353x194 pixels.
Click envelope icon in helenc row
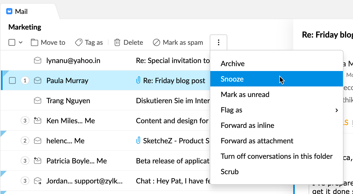38,141
